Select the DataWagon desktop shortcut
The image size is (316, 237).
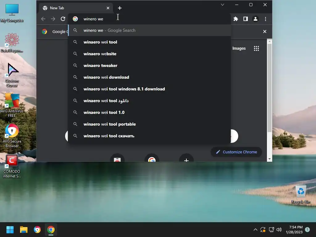(12, 43)
